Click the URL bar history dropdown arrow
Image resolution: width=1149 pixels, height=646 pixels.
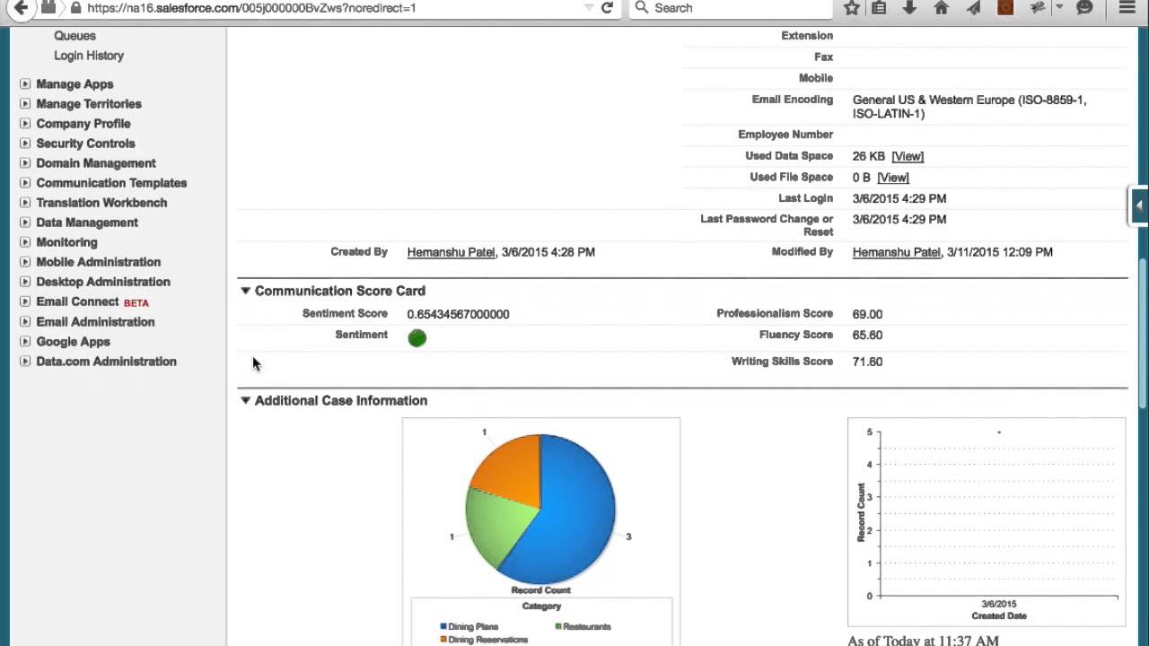click(x=589, y=7)
